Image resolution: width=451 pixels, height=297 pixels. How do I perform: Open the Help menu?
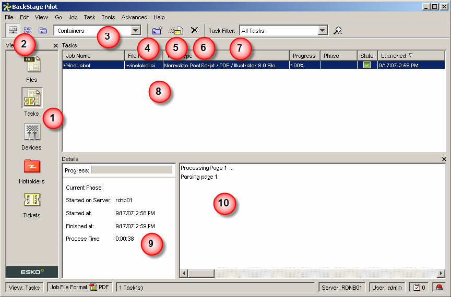tap(159, 17)
